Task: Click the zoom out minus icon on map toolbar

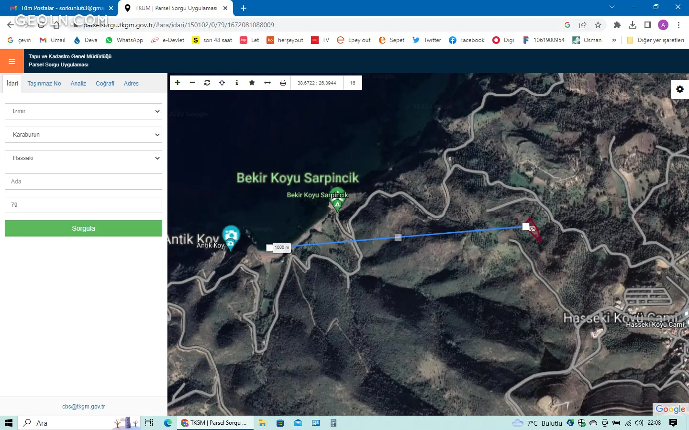Action: (x=192, y=83)
